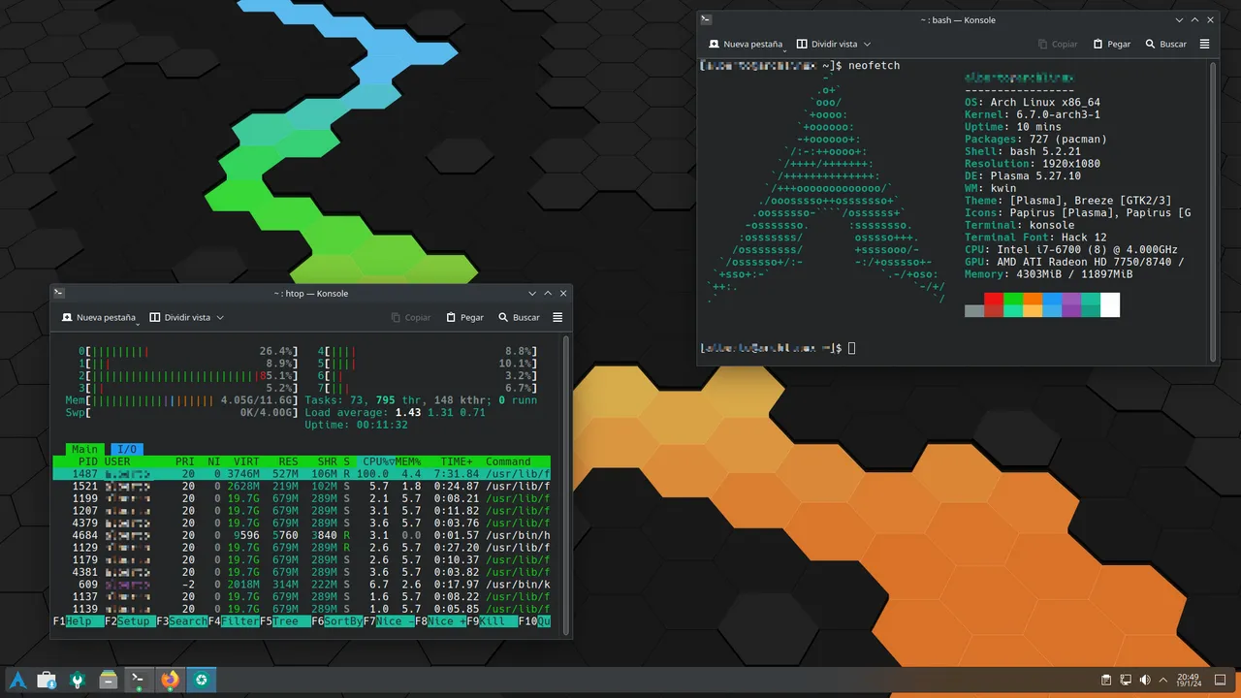Open Nueva pestaña in bash Konsole window
1241x698 pixels.
click(746, 44)
